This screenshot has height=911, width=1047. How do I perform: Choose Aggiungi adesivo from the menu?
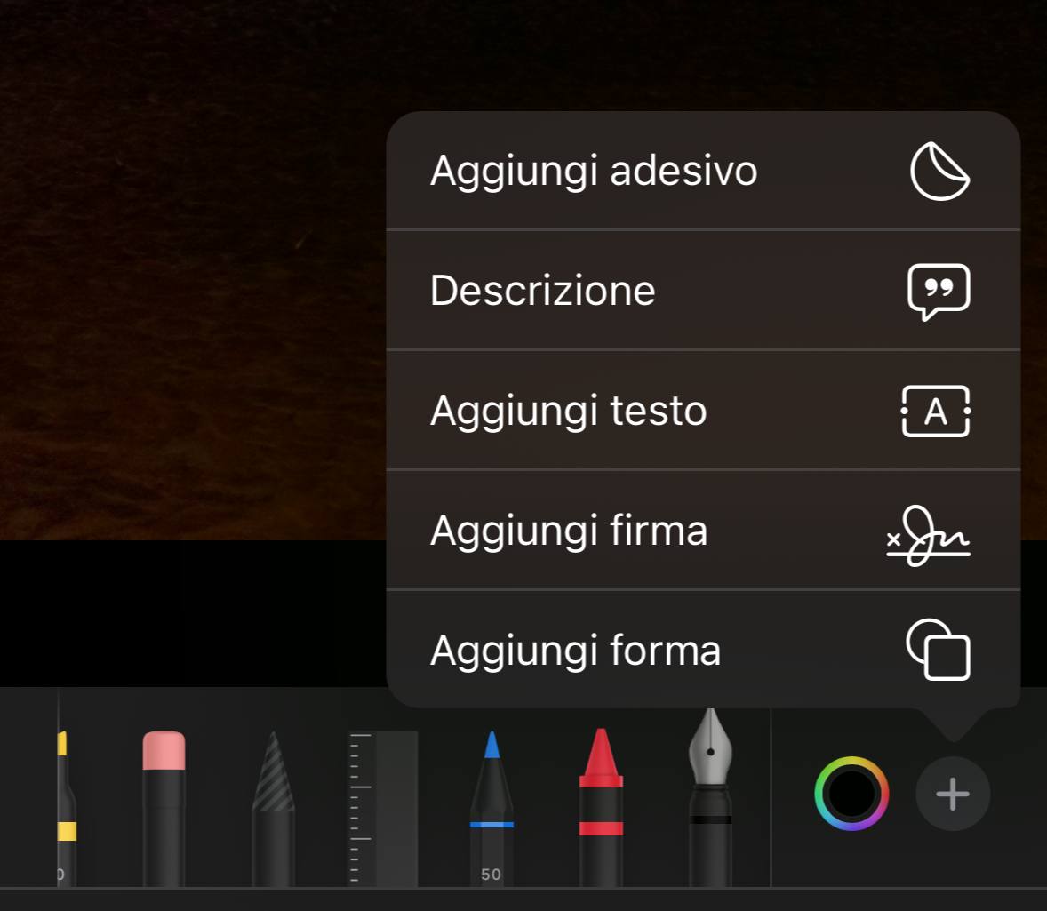tap(594, 171)
